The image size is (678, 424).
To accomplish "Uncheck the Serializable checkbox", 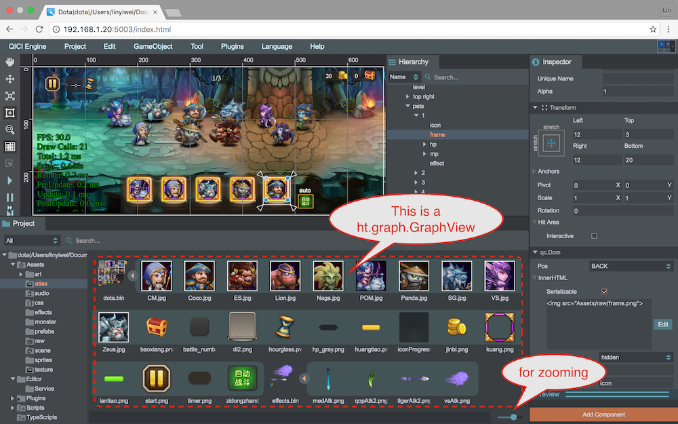I will 605,292.
